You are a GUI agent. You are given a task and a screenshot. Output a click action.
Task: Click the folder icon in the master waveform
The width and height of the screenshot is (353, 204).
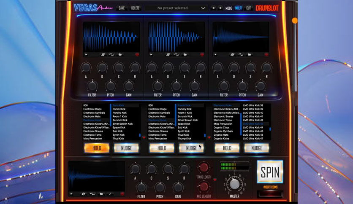(101, 193)
